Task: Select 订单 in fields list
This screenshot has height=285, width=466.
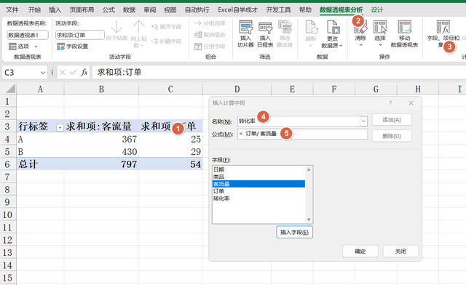Action: pos(258,191)
